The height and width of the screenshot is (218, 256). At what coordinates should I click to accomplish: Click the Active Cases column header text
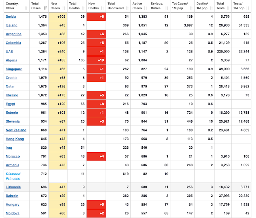pos(137,6)
